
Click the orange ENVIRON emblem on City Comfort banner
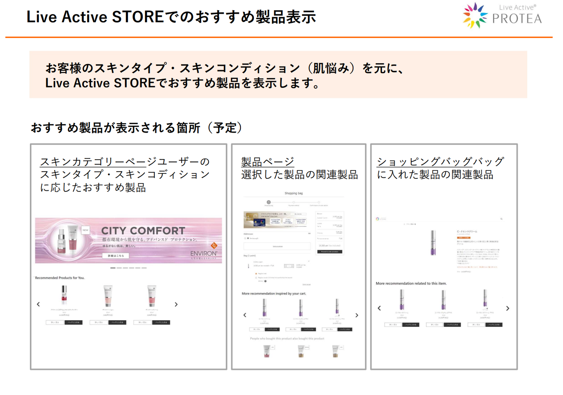click(214, 245)
